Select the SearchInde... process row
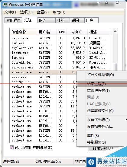 (60, 63)
